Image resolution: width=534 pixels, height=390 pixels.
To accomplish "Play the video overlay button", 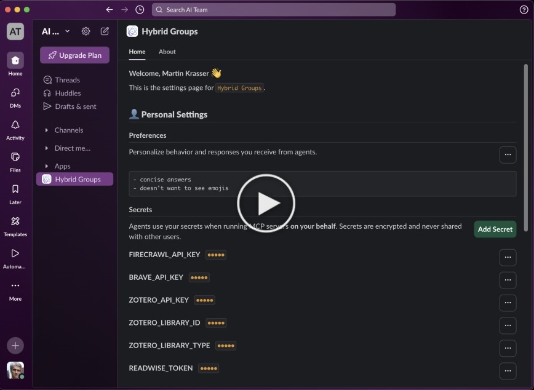I will pos(266,204).
